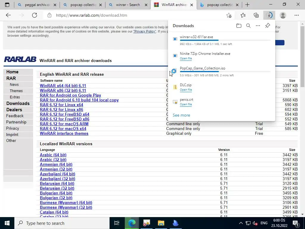Open file link under DLC.zip
The height and width of the screenshot is (229, 305).
(186, 89)
